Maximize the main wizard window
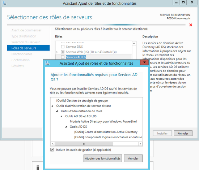This screenshot has width=199, height=170. [x=183, y=3]
